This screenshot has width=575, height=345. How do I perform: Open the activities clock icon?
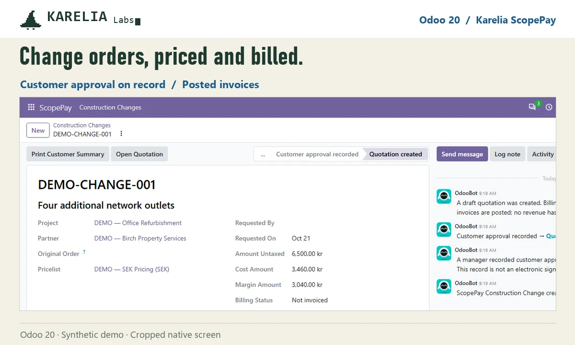(x=549, y=107)
